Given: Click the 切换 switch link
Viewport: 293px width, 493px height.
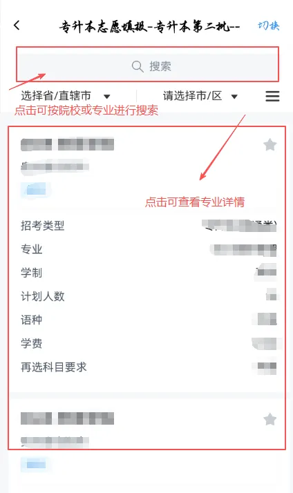Looking at the screenshot, I should point(268,26).
